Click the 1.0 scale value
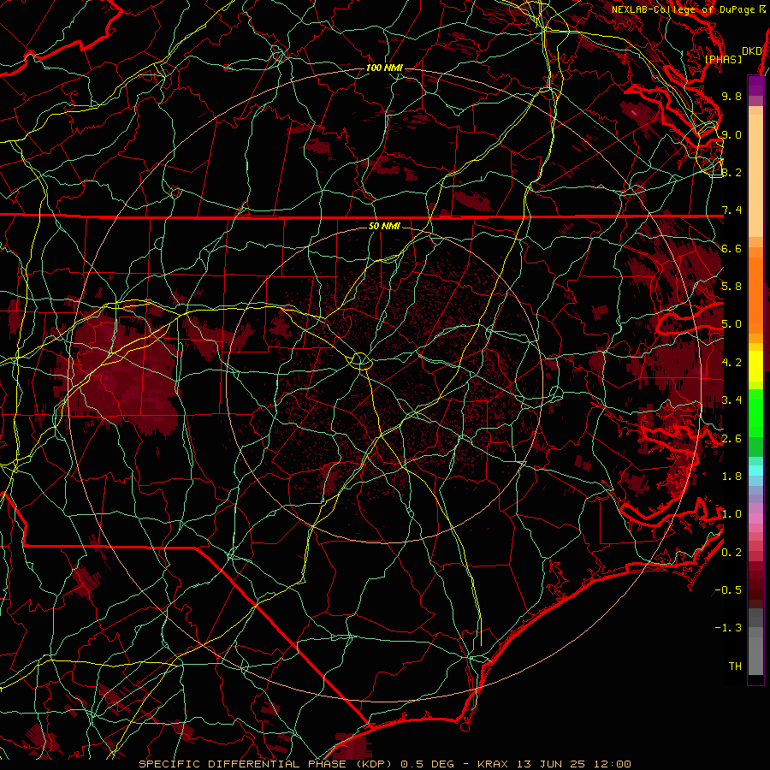This screenshot has width=770, height=770. 731,514
